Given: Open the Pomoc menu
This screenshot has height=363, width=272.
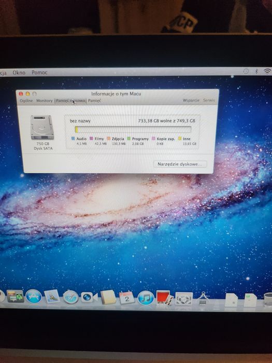Looking at the screenshot, I should point(39,73).
